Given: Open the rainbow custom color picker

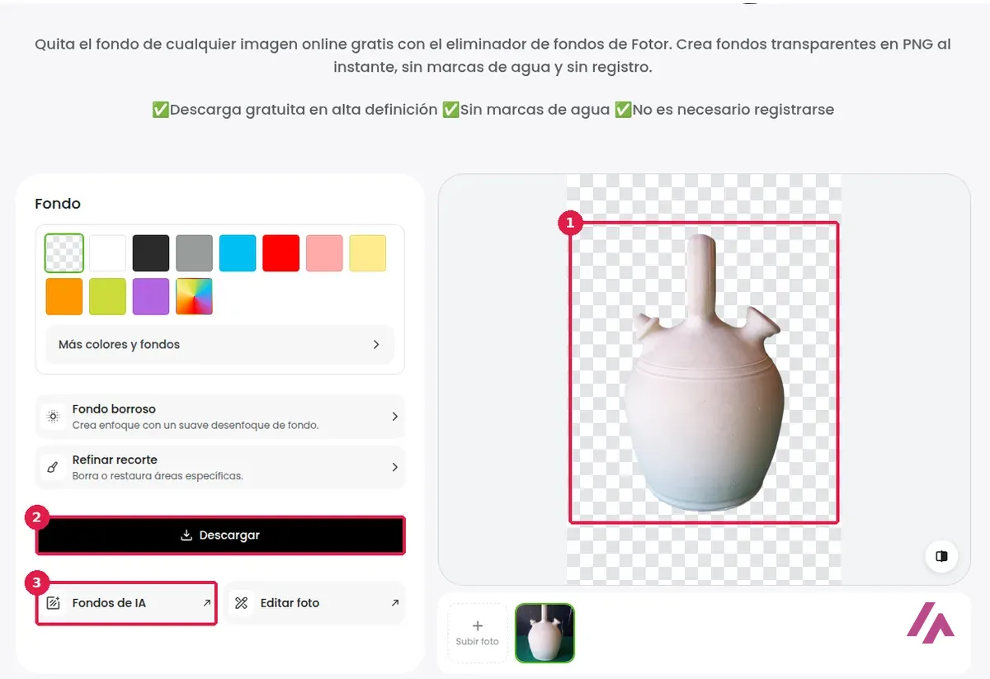Looking at the screenshot, I should (x=195, y=296).
